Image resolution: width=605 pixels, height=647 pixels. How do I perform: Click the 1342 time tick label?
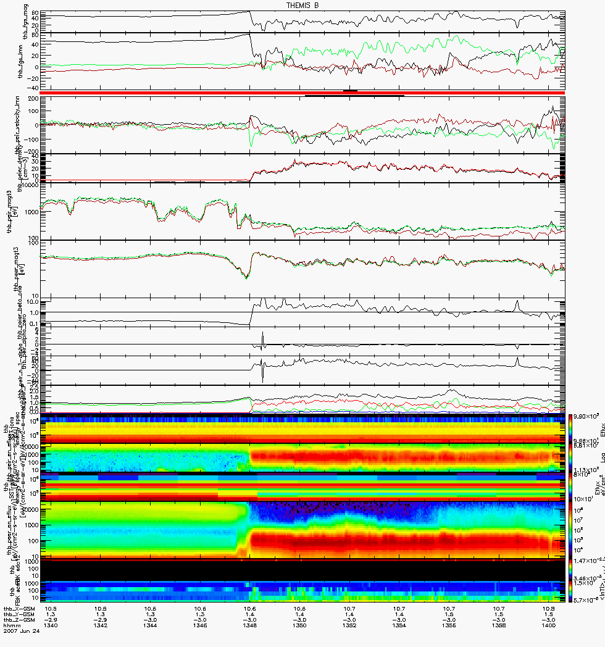pos(100,625)
